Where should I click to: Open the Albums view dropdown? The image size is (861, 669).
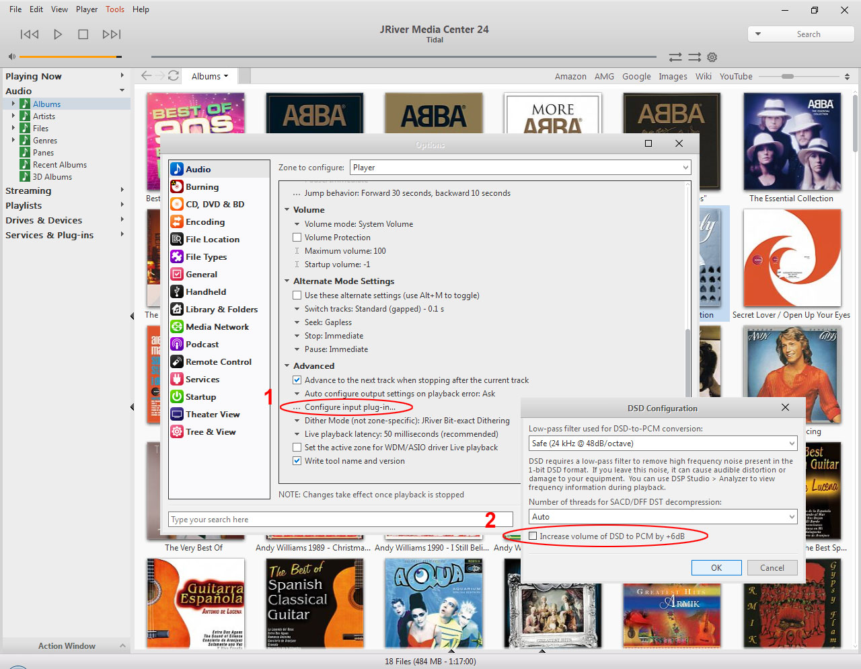(211, 76)
